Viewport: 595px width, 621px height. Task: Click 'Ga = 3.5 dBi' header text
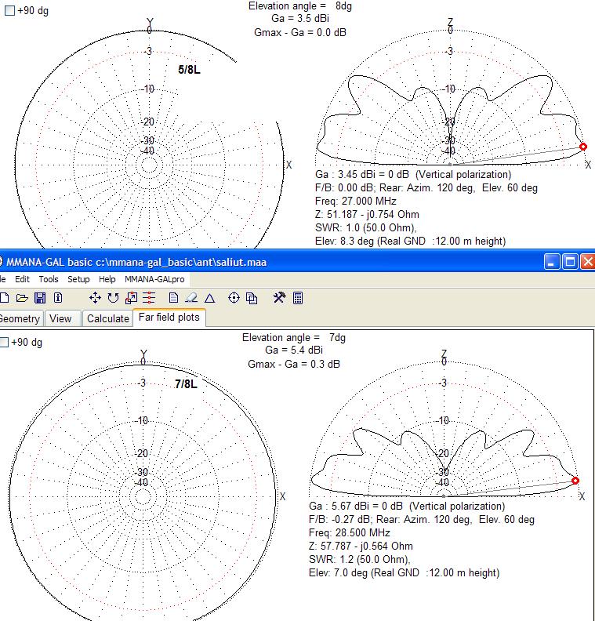300,18
